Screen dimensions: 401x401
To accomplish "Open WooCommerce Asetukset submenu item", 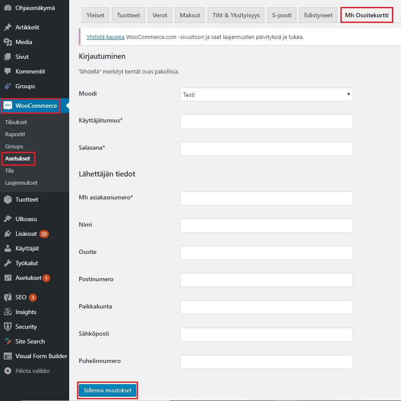I will pyautogui.click(x=18, y=159).
